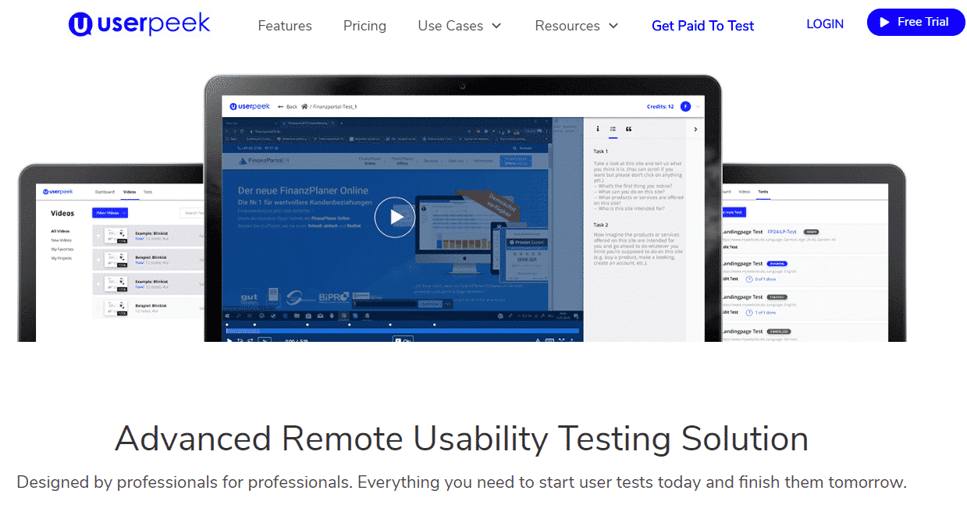Screen dimensions: 967x512
Task: Tick the checkbox of second video row
Action: pyautogui.click(x=98, y=259)
